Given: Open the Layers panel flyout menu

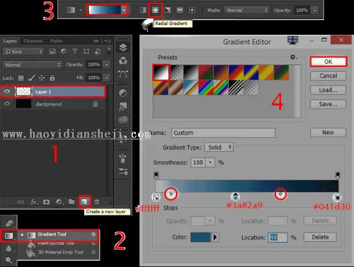Looking at the screenshot, I should [108, 41].
